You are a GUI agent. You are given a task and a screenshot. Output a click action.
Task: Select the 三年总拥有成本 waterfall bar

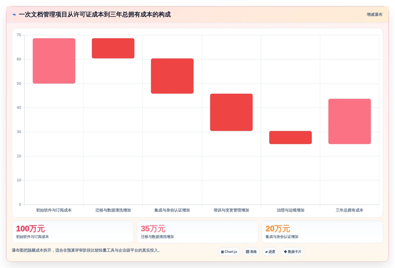tap(349, 122)
